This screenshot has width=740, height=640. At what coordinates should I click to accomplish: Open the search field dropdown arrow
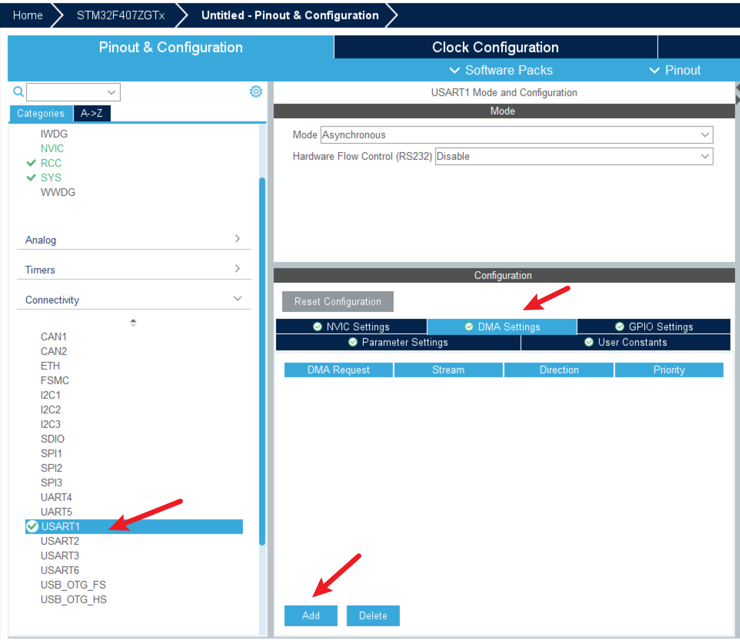pyautogui.click(x=111, y=92)
